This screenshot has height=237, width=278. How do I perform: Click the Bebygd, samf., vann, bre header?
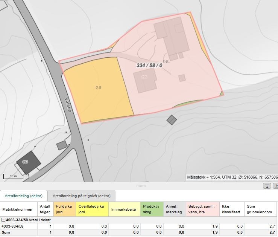point(203,209)
